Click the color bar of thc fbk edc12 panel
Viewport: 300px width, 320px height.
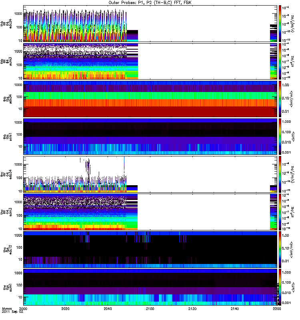280,250
